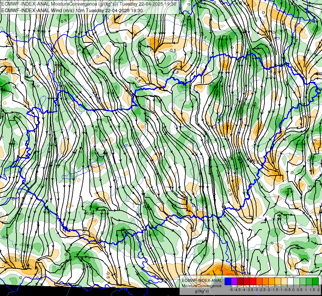Click the purple legend swatch
Image resolution: width=322 pixels, height=296 pixels.
pyautogui.click(x=234, y=282)
